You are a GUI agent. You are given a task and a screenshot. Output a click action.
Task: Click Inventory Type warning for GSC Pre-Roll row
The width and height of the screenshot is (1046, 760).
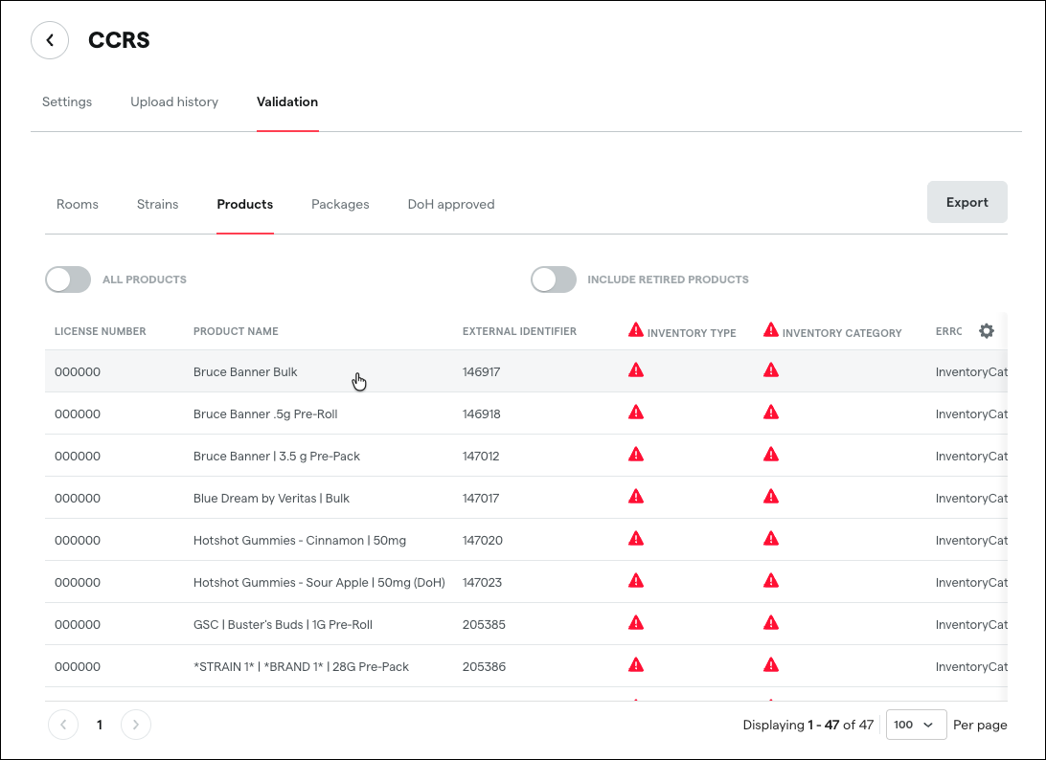636,622
